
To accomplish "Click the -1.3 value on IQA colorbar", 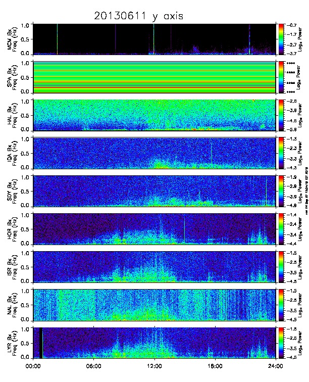I will click(x=291, y=139).
